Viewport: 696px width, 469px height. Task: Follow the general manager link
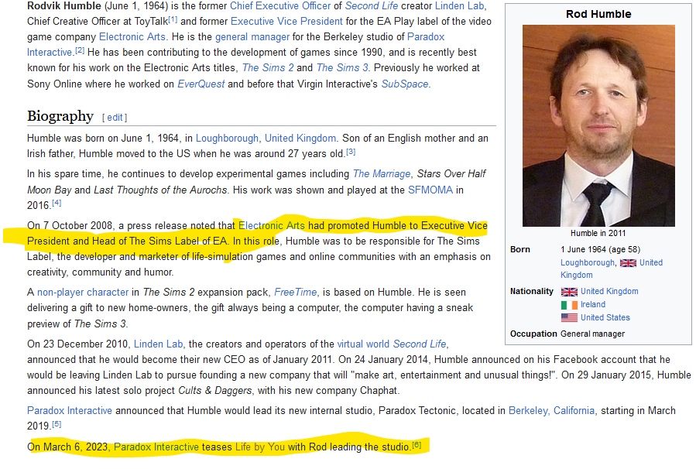pyautogui.click(x=252, y=37)
